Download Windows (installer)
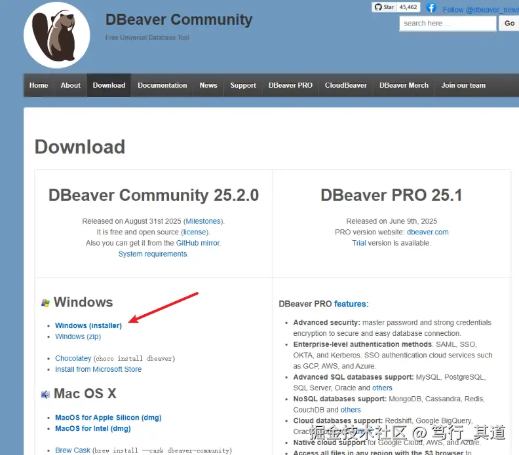519x455 pixels. coord(88,326)
